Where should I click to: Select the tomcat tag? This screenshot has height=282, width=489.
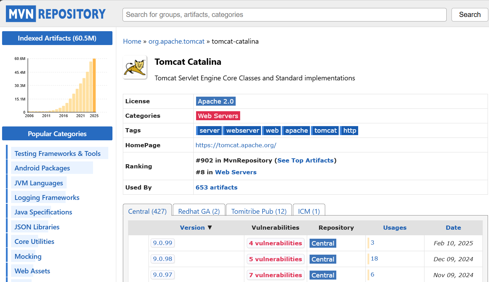click(325, 130)
